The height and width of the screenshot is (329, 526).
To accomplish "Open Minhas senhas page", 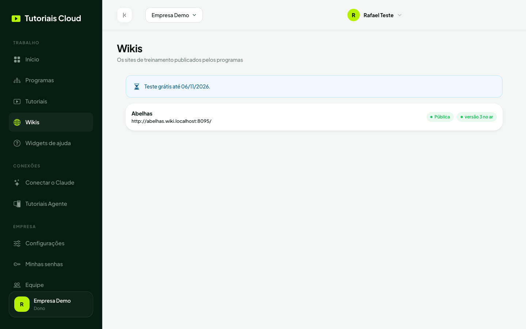I will tap(51, 264).
